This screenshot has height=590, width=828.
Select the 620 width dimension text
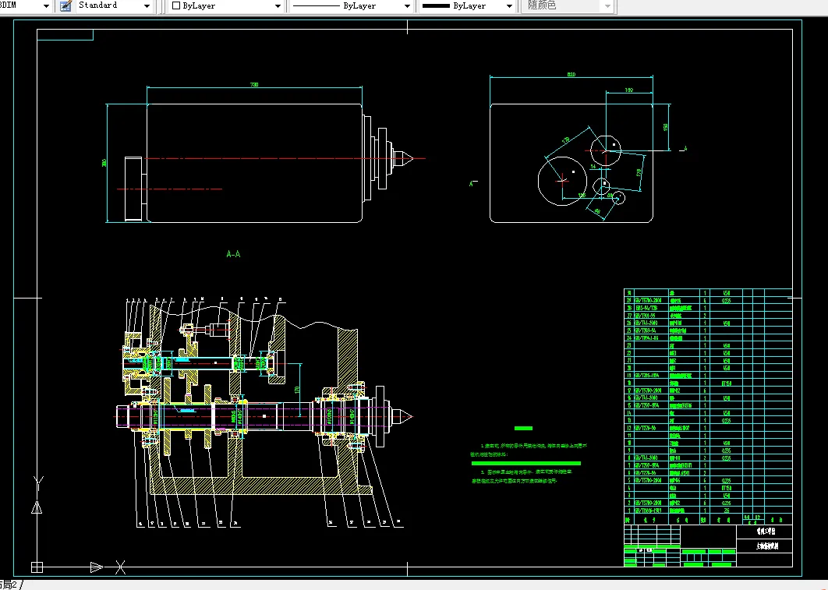point(571,75)
